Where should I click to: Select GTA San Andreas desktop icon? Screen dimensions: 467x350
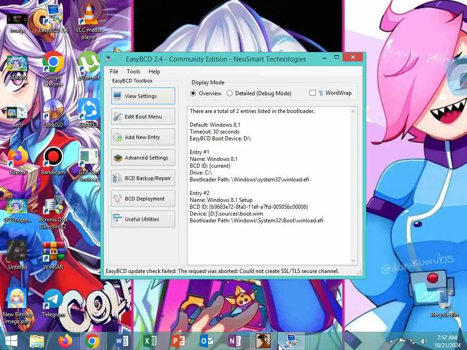(89, 165)
